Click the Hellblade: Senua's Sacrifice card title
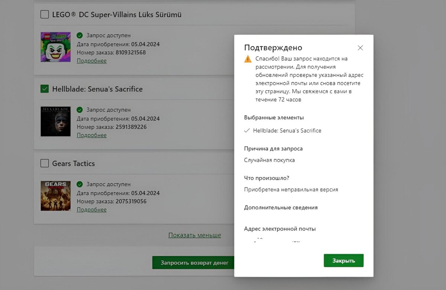The image size is (446, 290). point(97,89)
